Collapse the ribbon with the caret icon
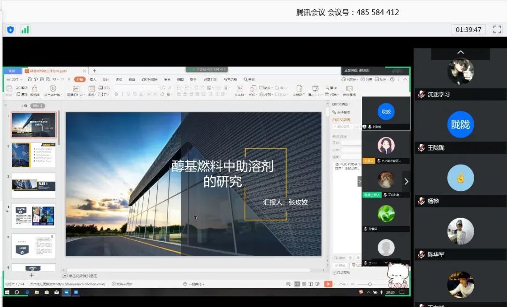This screenshot has width=507, height=307. pyautogui.click(x=405, y=79)
